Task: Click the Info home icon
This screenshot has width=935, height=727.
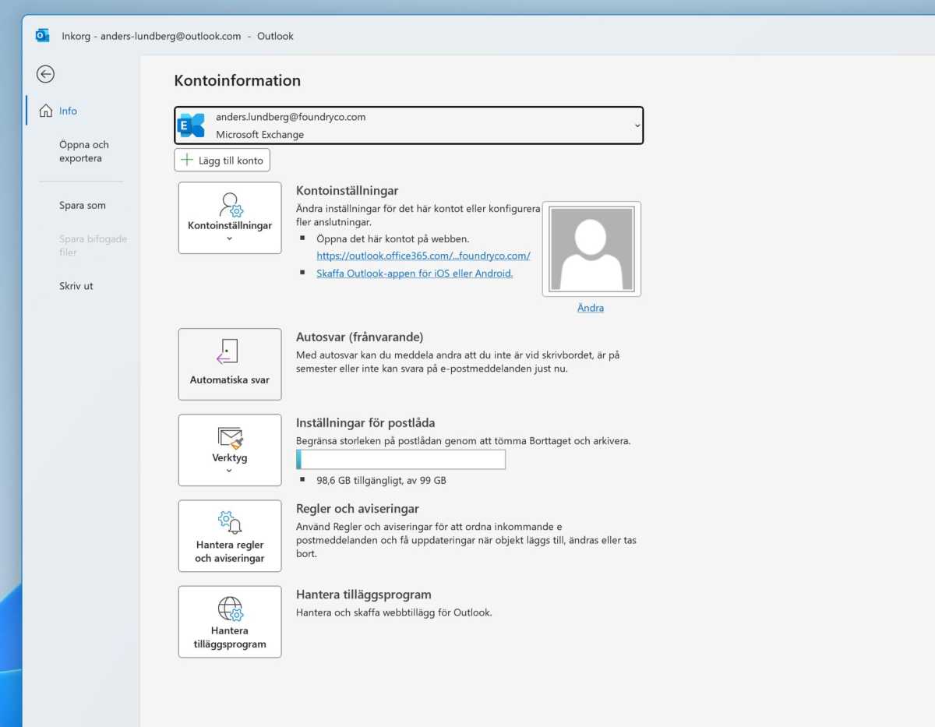Action: (46, 111)
